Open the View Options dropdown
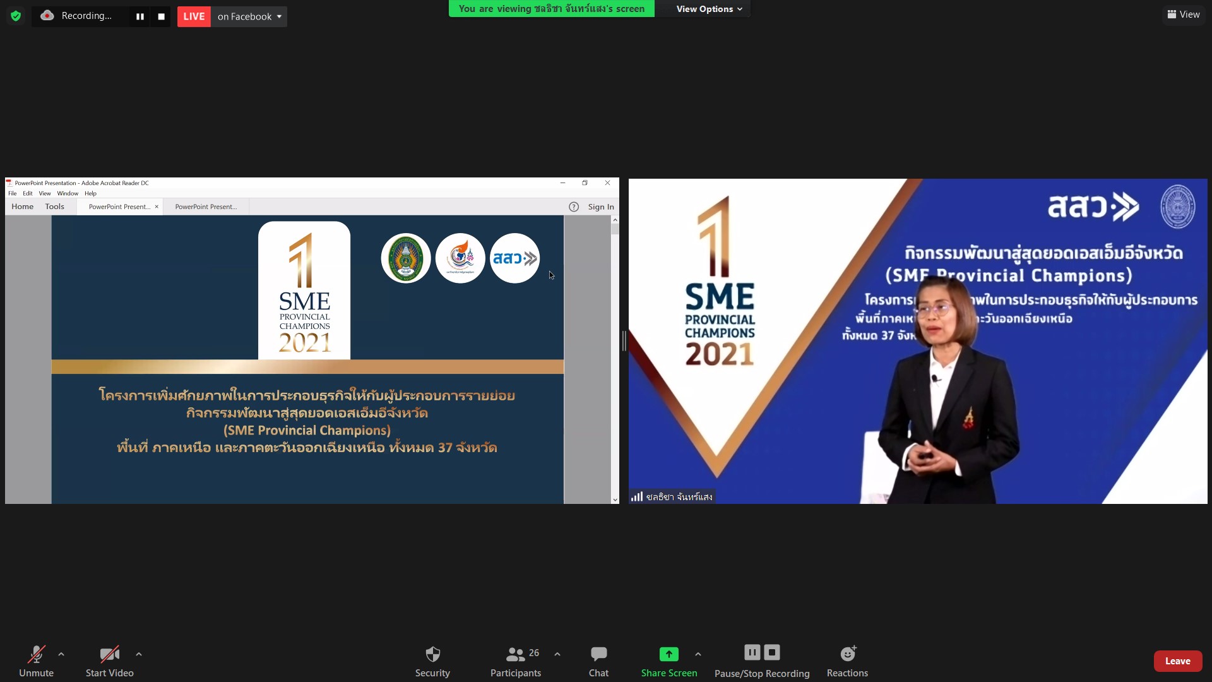The image size is (1212, 682). click(709, 9)
